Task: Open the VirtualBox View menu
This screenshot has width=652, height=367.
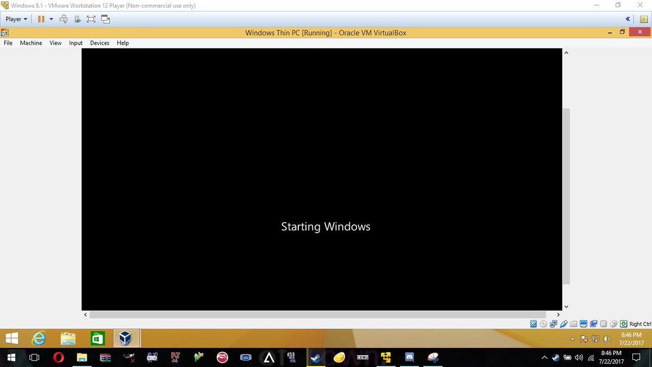Action: pyautogui.click(x=55, y=43)
